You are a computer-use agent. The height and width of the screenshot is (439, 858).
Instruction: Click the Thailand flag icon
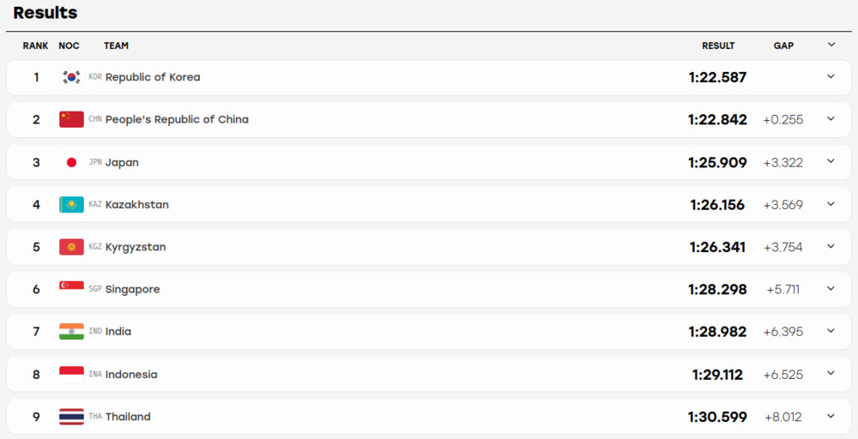(71, 417)
